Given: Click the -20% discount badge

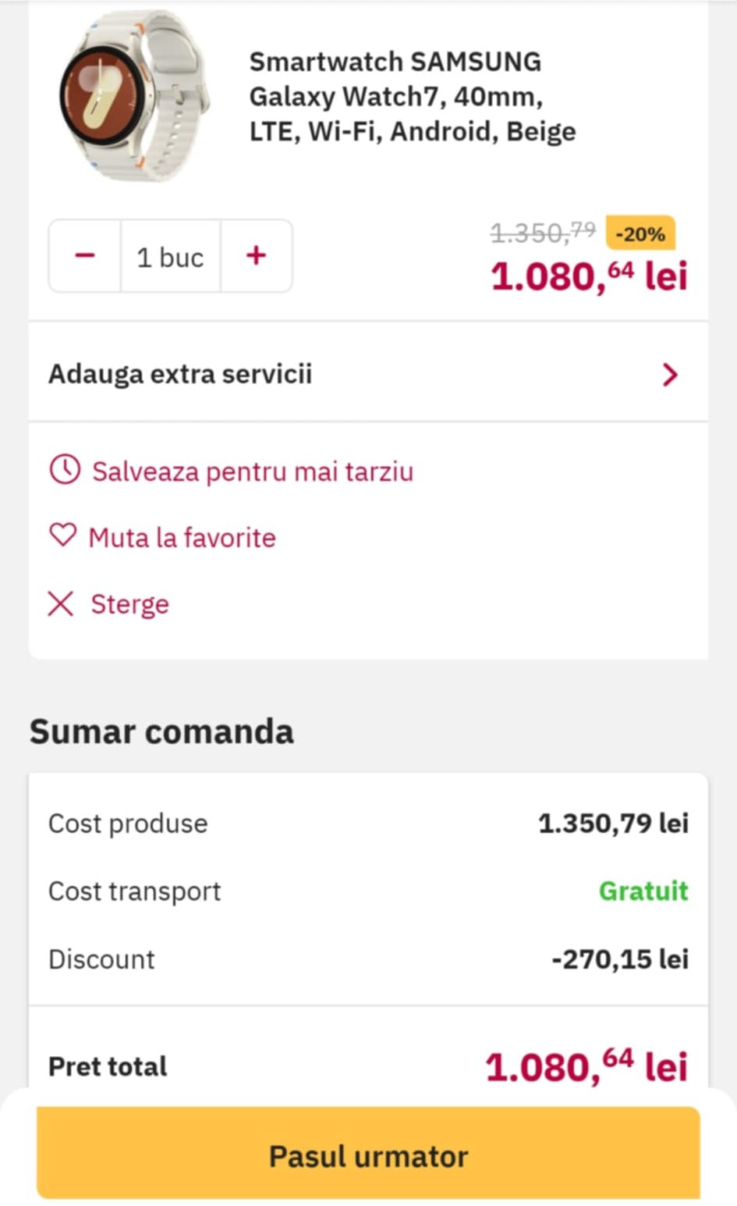Looking at the screenshot, I should (x=640, y=233).
